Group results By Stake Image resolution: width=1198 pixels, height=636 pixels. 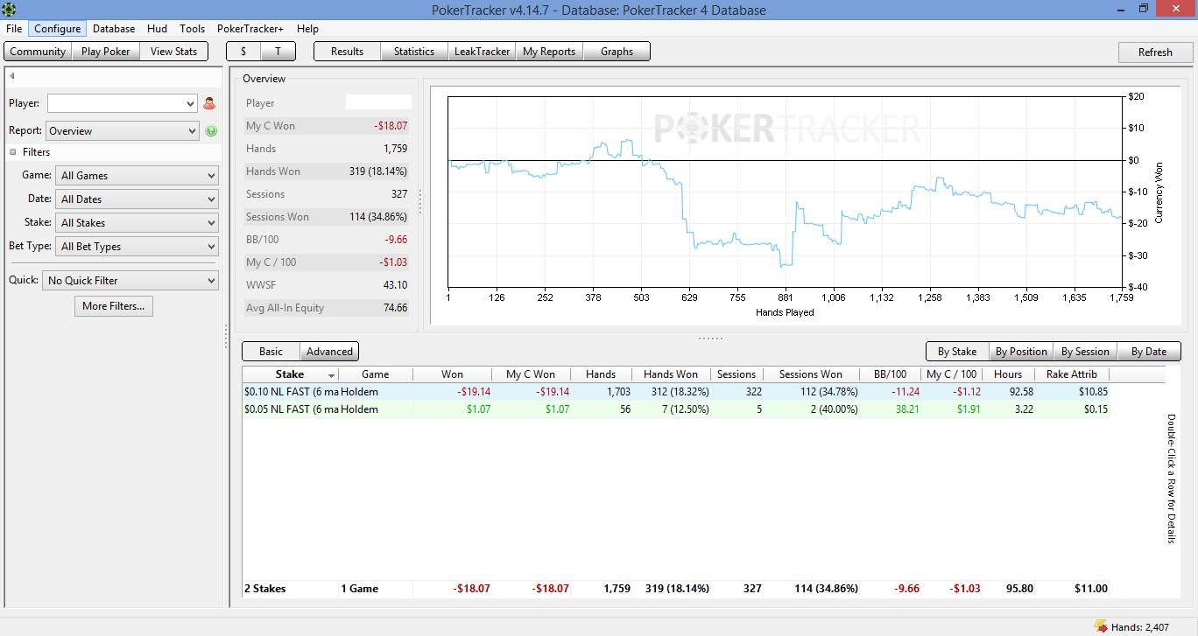tap(957, 352)
